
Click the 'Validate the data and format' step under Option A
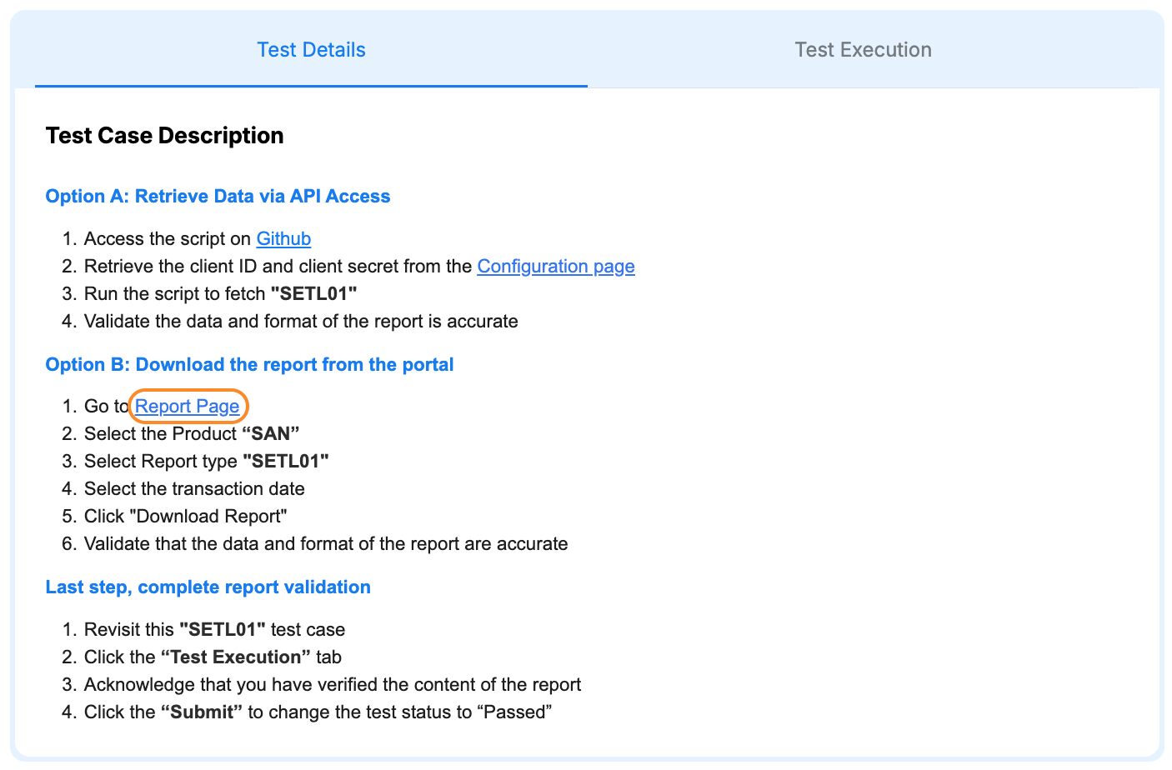(x=301, y=321)
